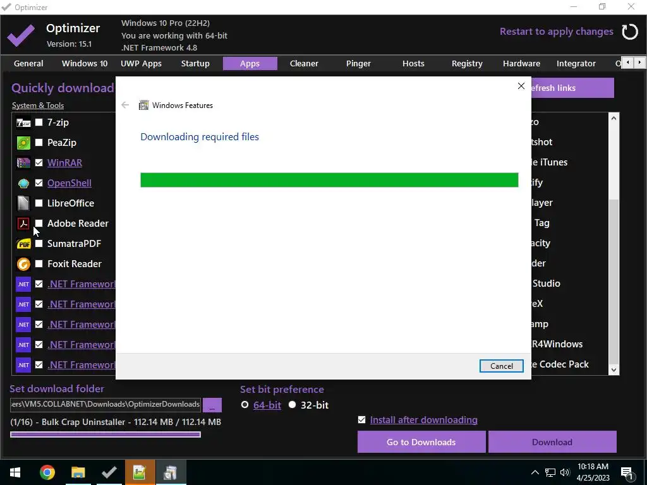This screenshot has width=647, height=485.
Task: Open the Hosts tab
Action: coord(413,64)
